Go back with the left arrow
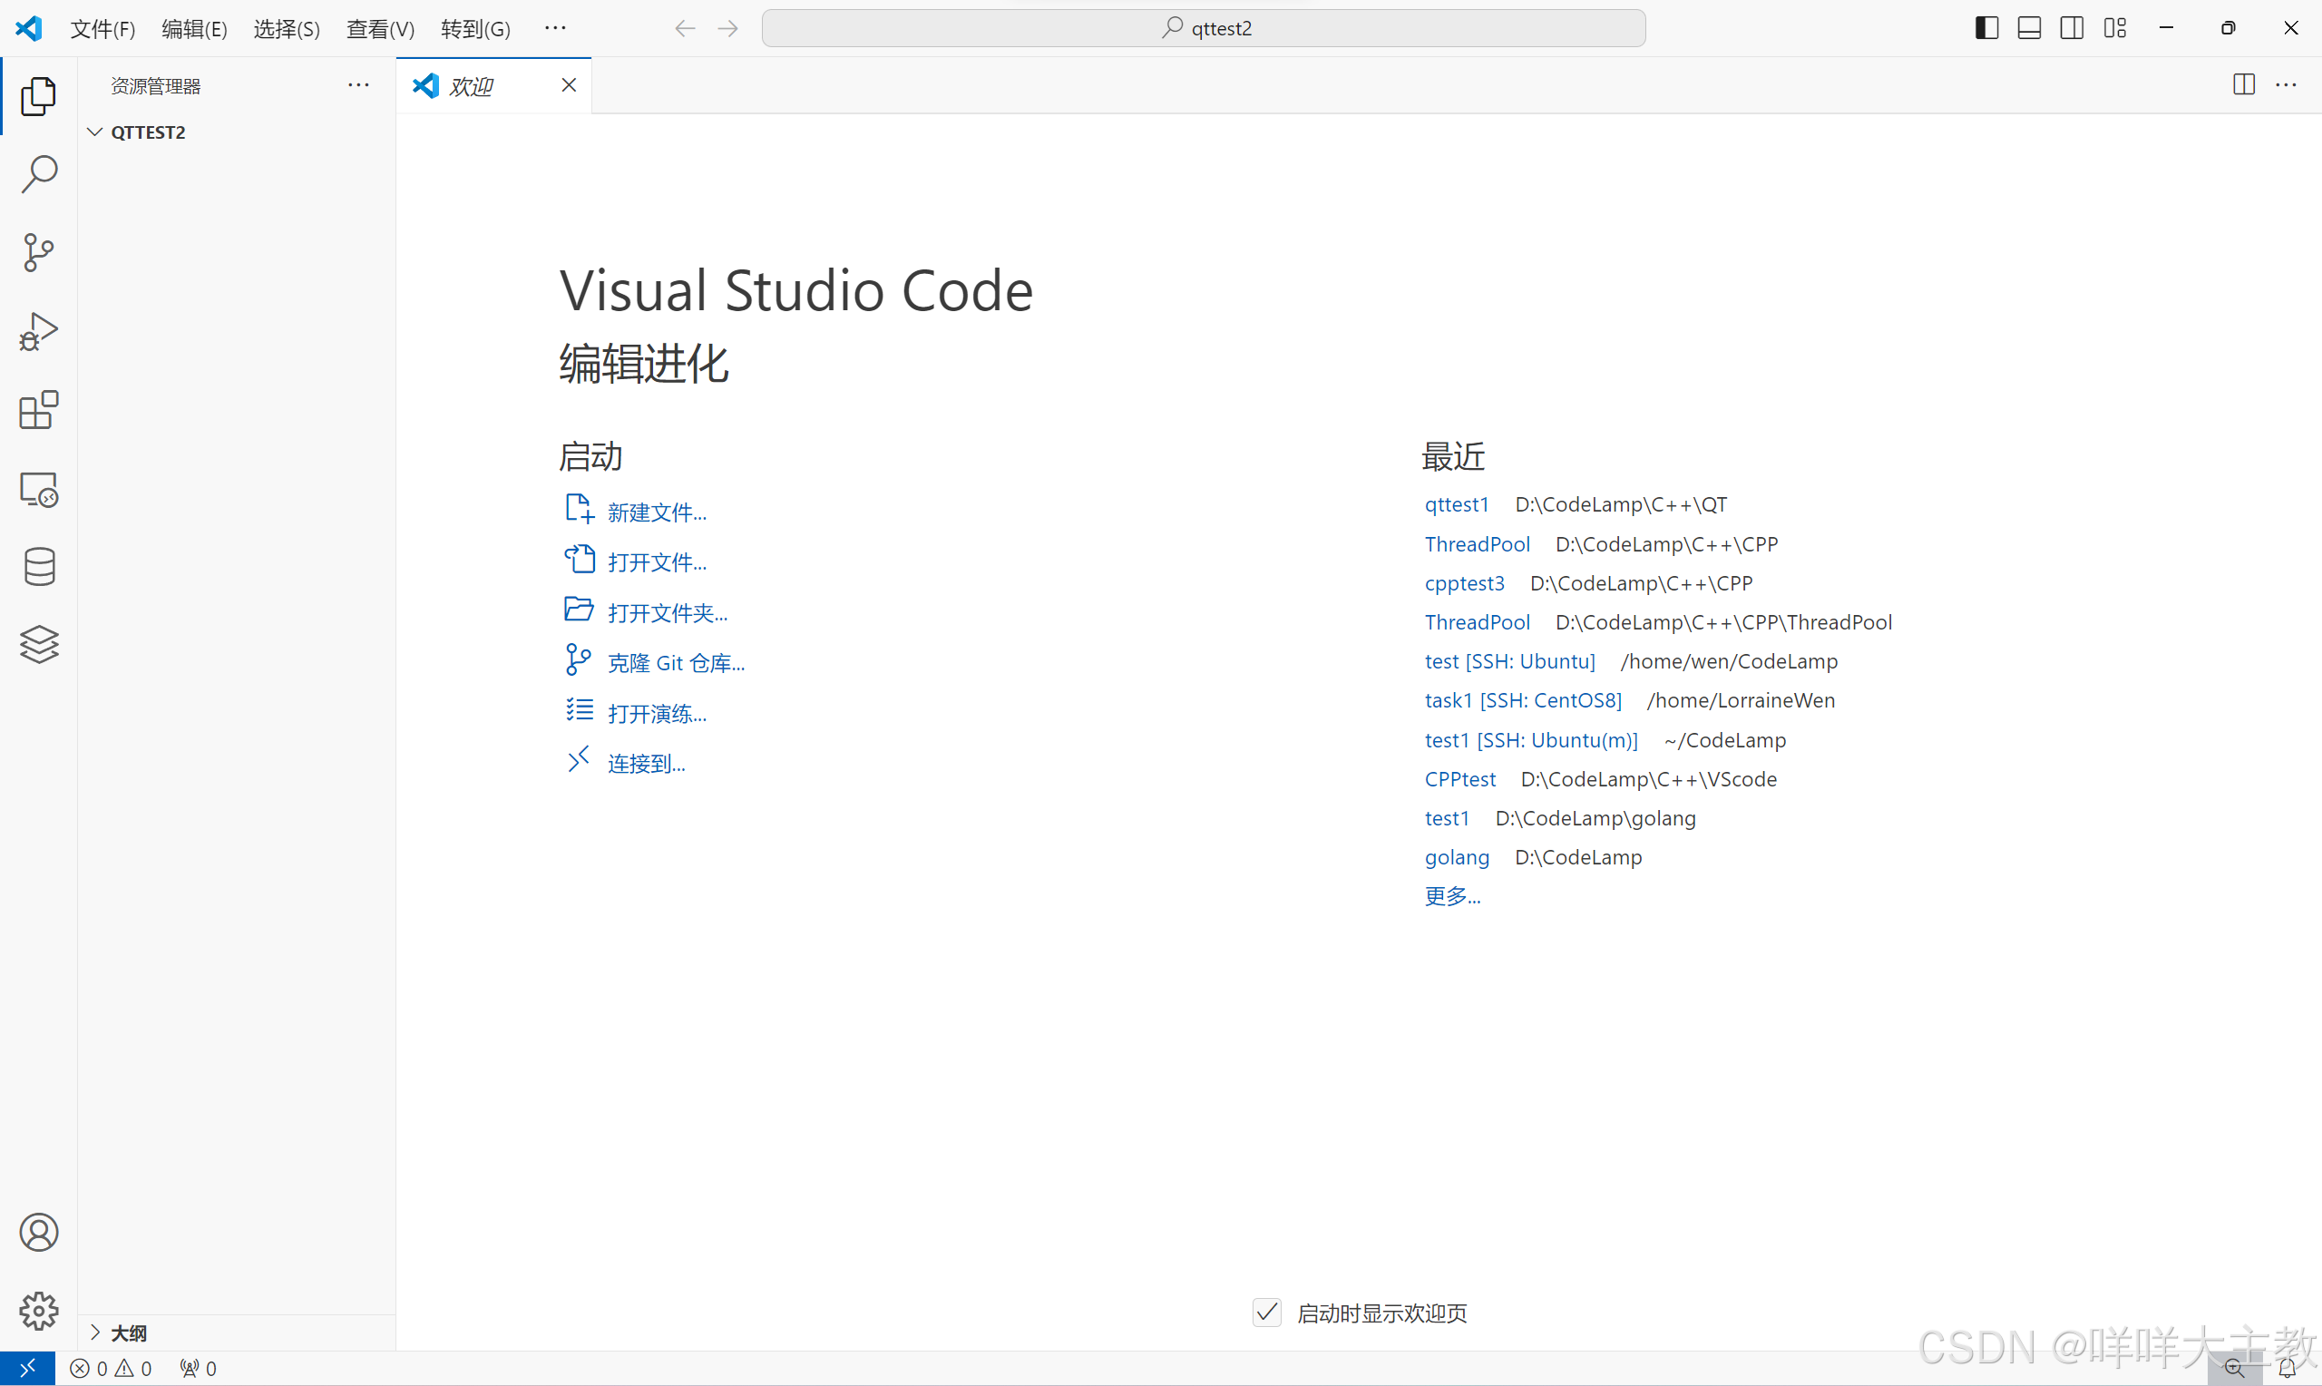2322x1386 pixels. (686, 29)
